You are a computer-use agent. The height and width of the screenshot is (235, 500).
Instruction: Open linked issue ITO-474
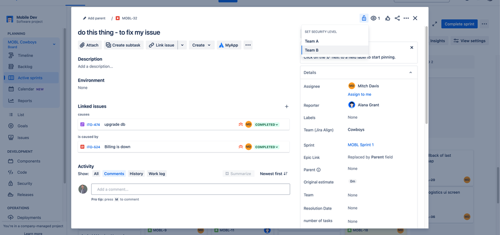94,125
